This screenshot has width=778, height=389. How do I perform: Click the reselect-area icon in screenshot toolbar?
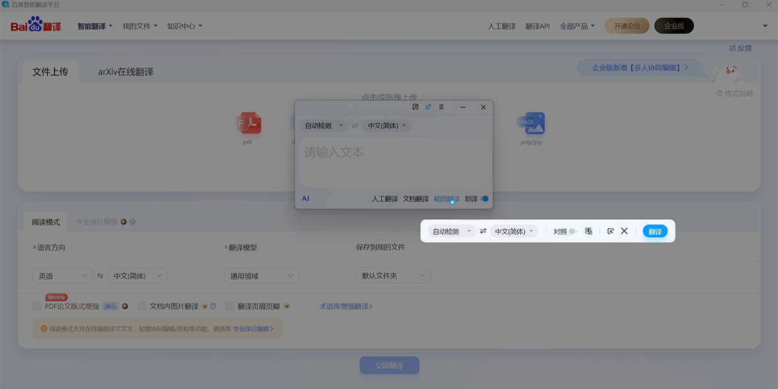pyautogui.click(x=610, y=231)
